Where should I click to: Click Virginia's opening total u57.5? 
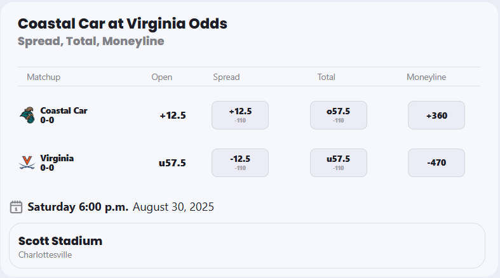click(x=172, y=163)
